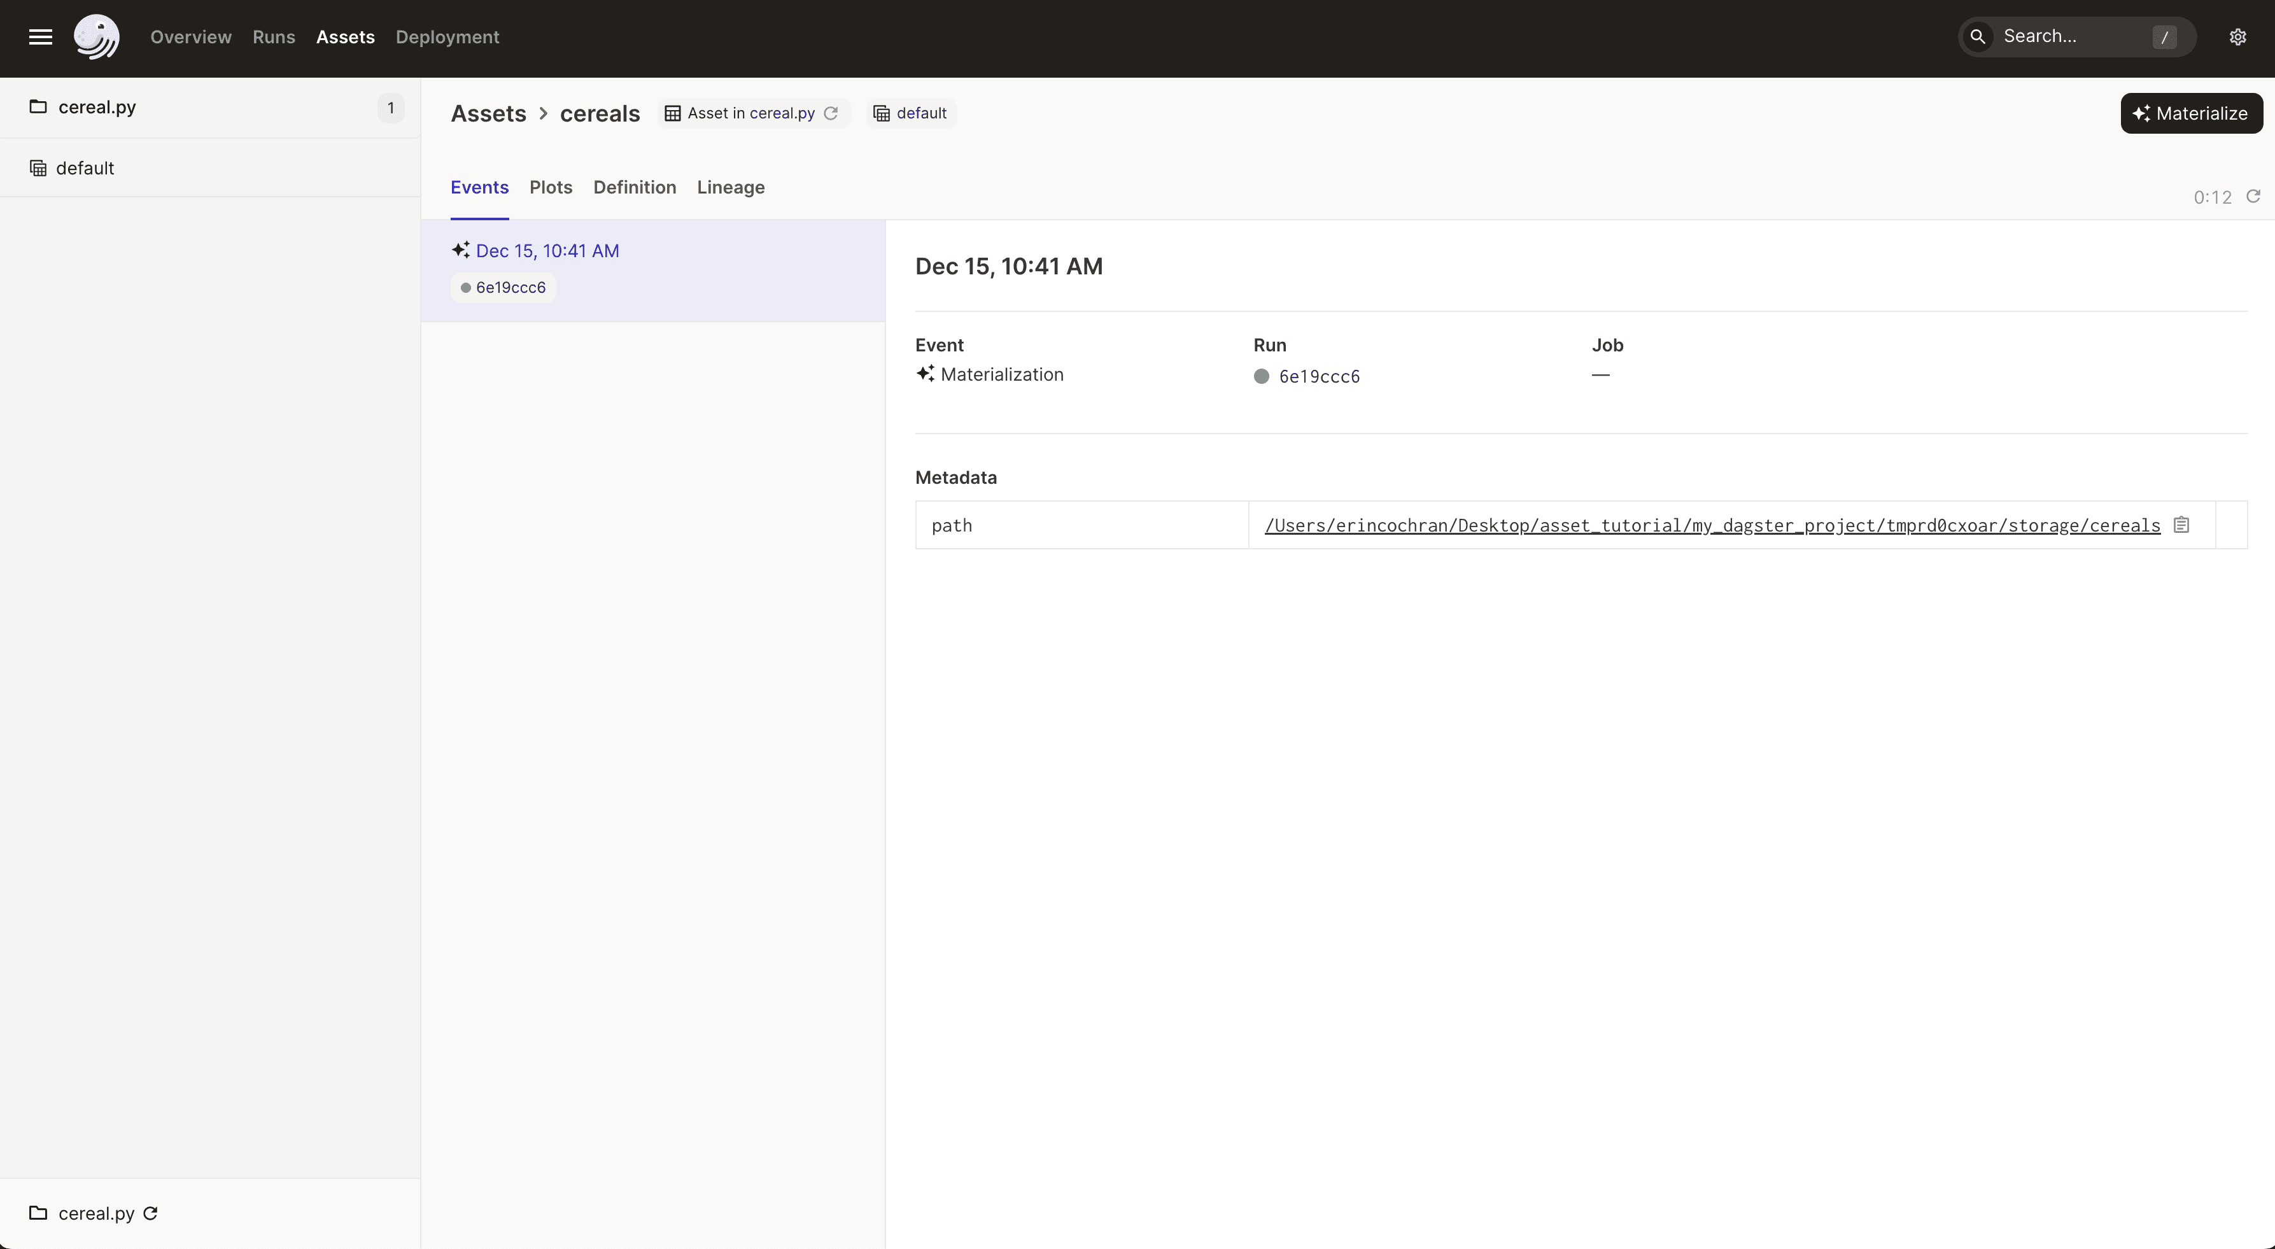The height and width of the screenshot is (1249, 2275).
Task: Click the slash shortcut badge in search
Action: (2165, 37)
